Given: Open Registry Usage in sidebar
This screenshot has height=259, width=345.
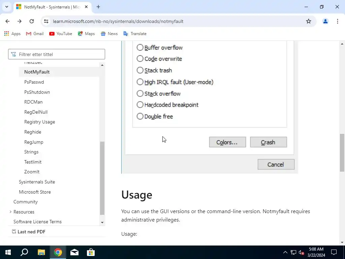Looking at the screenshot, I should (40, 122).
